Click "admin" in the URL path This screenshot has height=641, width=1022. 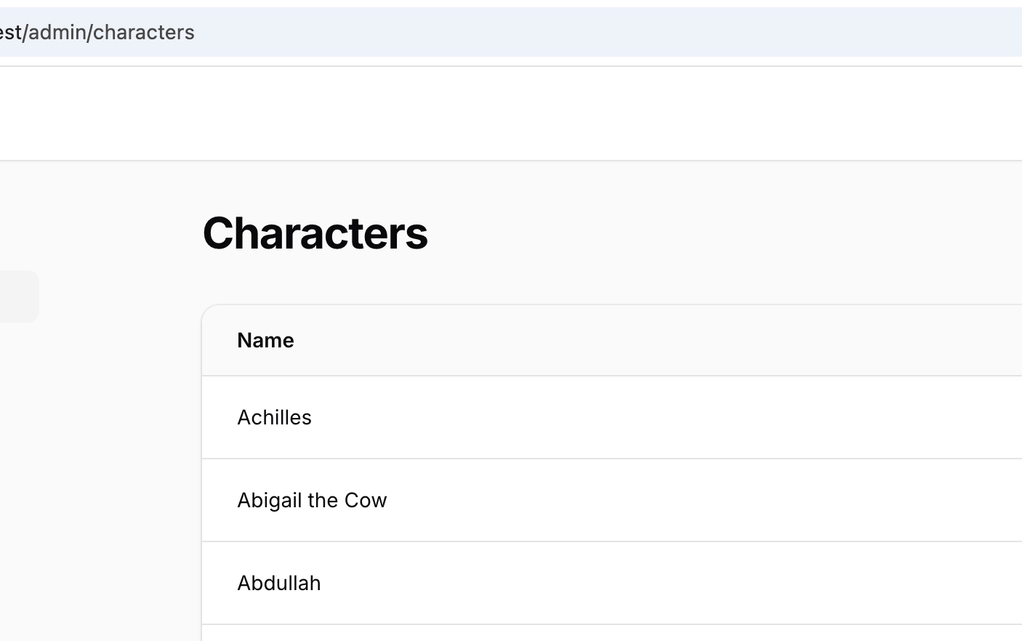pyautogui.click(x=57, y=32)
